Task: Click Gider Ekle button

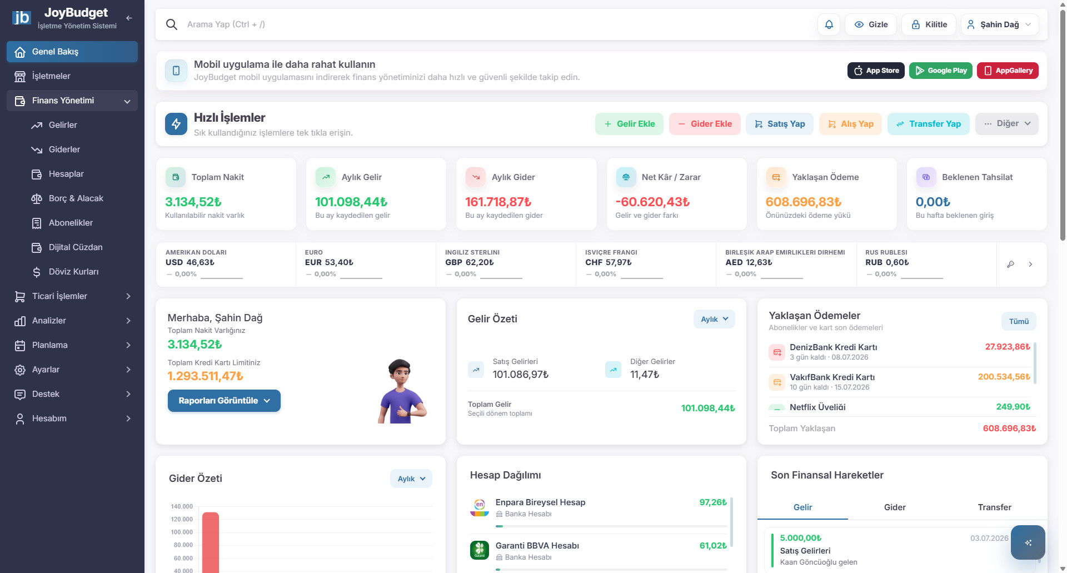Action: pyautogui.click(x=705, y=124)
